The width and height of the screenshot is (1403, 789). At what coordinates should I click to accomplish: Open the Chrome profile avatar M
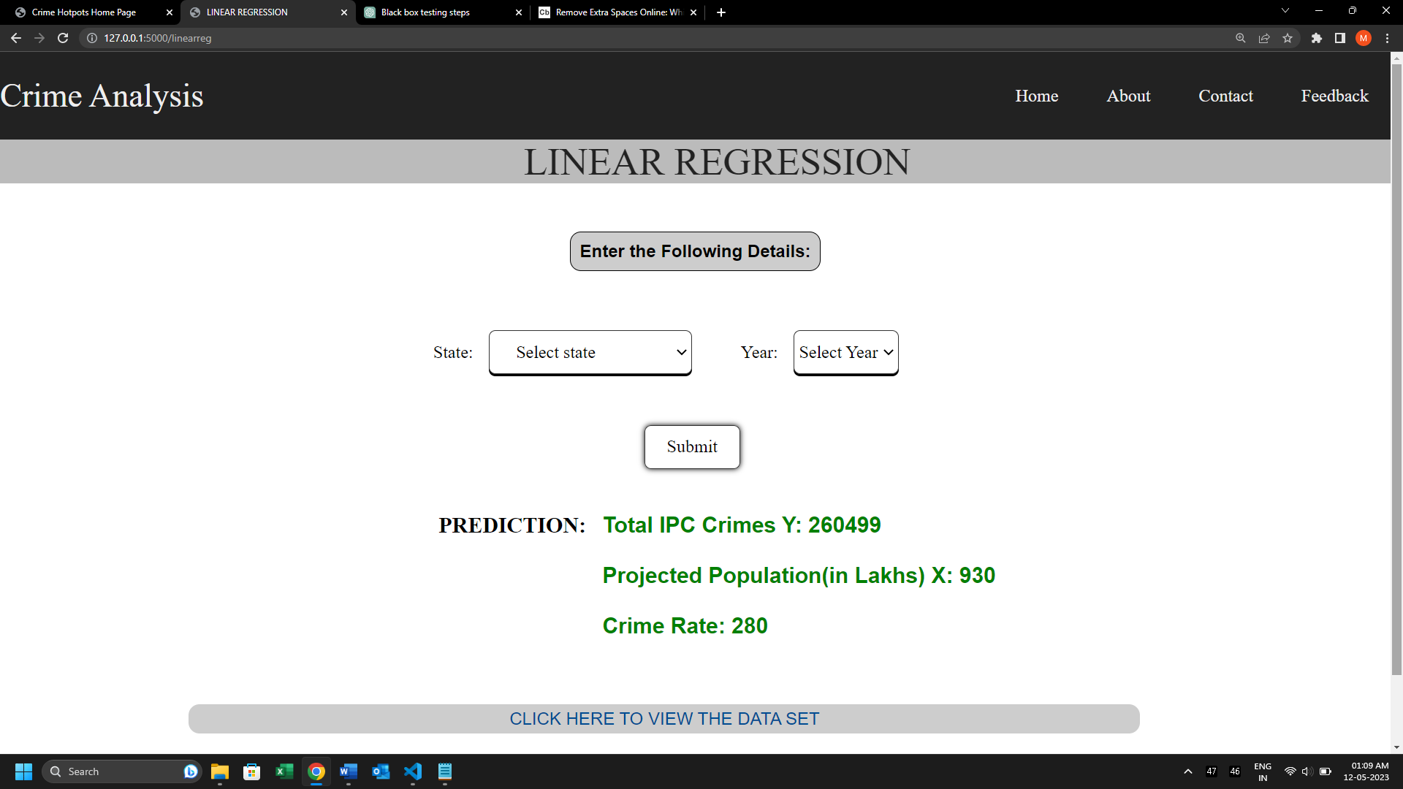tap(1364, 38)
